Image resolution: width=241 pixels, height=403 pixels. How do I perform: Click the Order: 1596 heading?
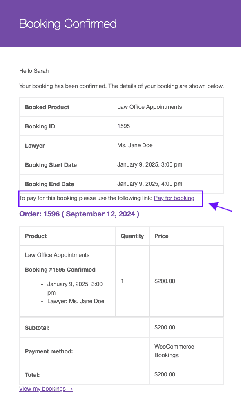[x=79, y=214]
